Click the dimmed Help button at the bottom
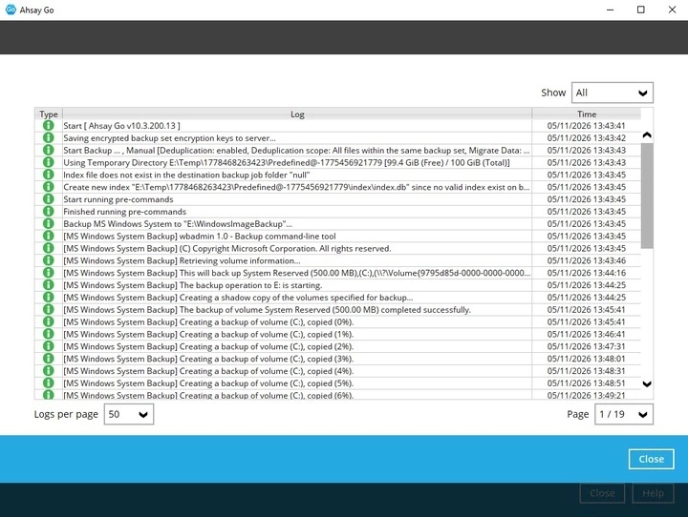The height and width of the screenshot is (517, 688). pyautogui.click(x=653, y=493)
